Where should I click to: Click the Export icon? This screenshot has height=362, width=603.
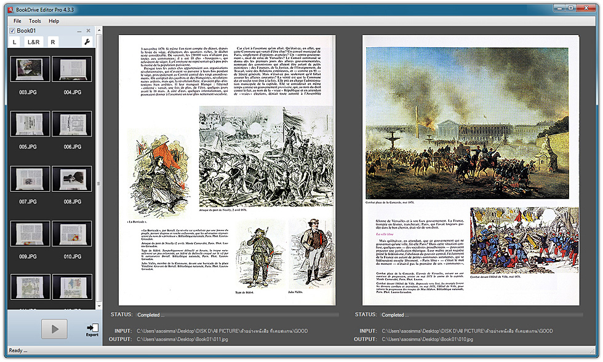point(92,329)
